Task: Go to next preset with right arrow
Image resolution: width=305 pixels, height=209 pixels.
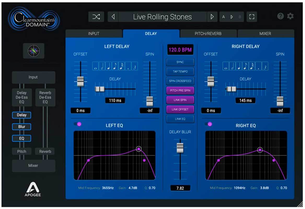Action: pos(212,17)
